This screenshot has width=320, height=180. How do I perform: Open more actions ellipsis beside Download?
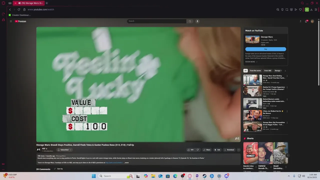(238, 150)
